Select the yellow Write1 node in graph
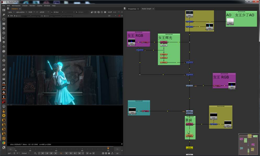The image size is (260, 156). click(189, 148)
